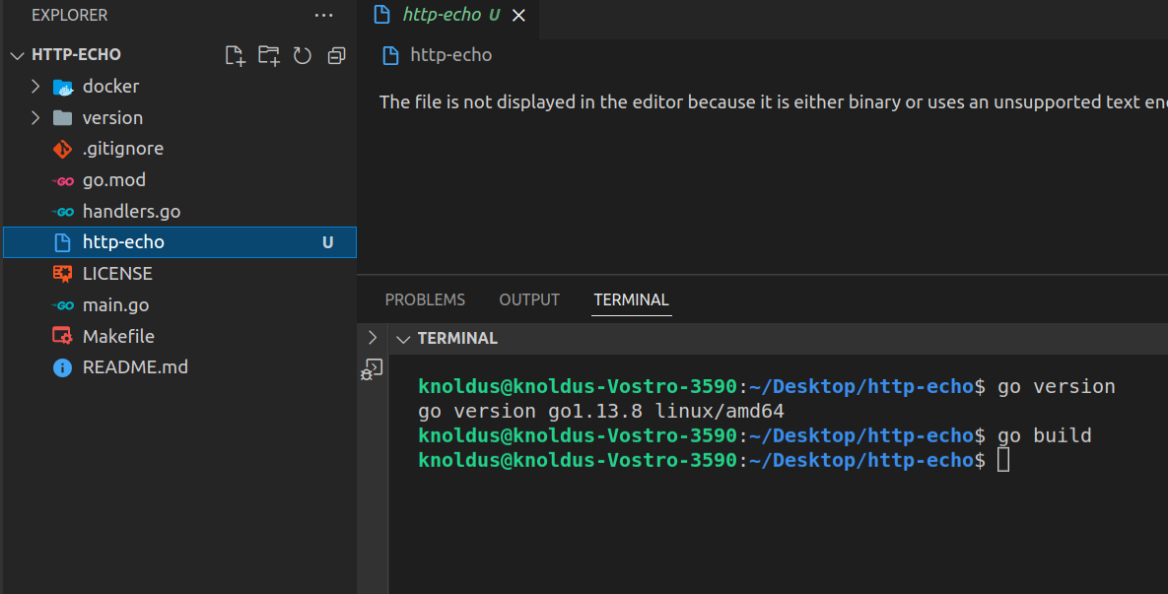Screen dimensions: 1168x594
Task: Switch to the OUTPUT tab
Action: pyautogui.click(x=529, y=299)
